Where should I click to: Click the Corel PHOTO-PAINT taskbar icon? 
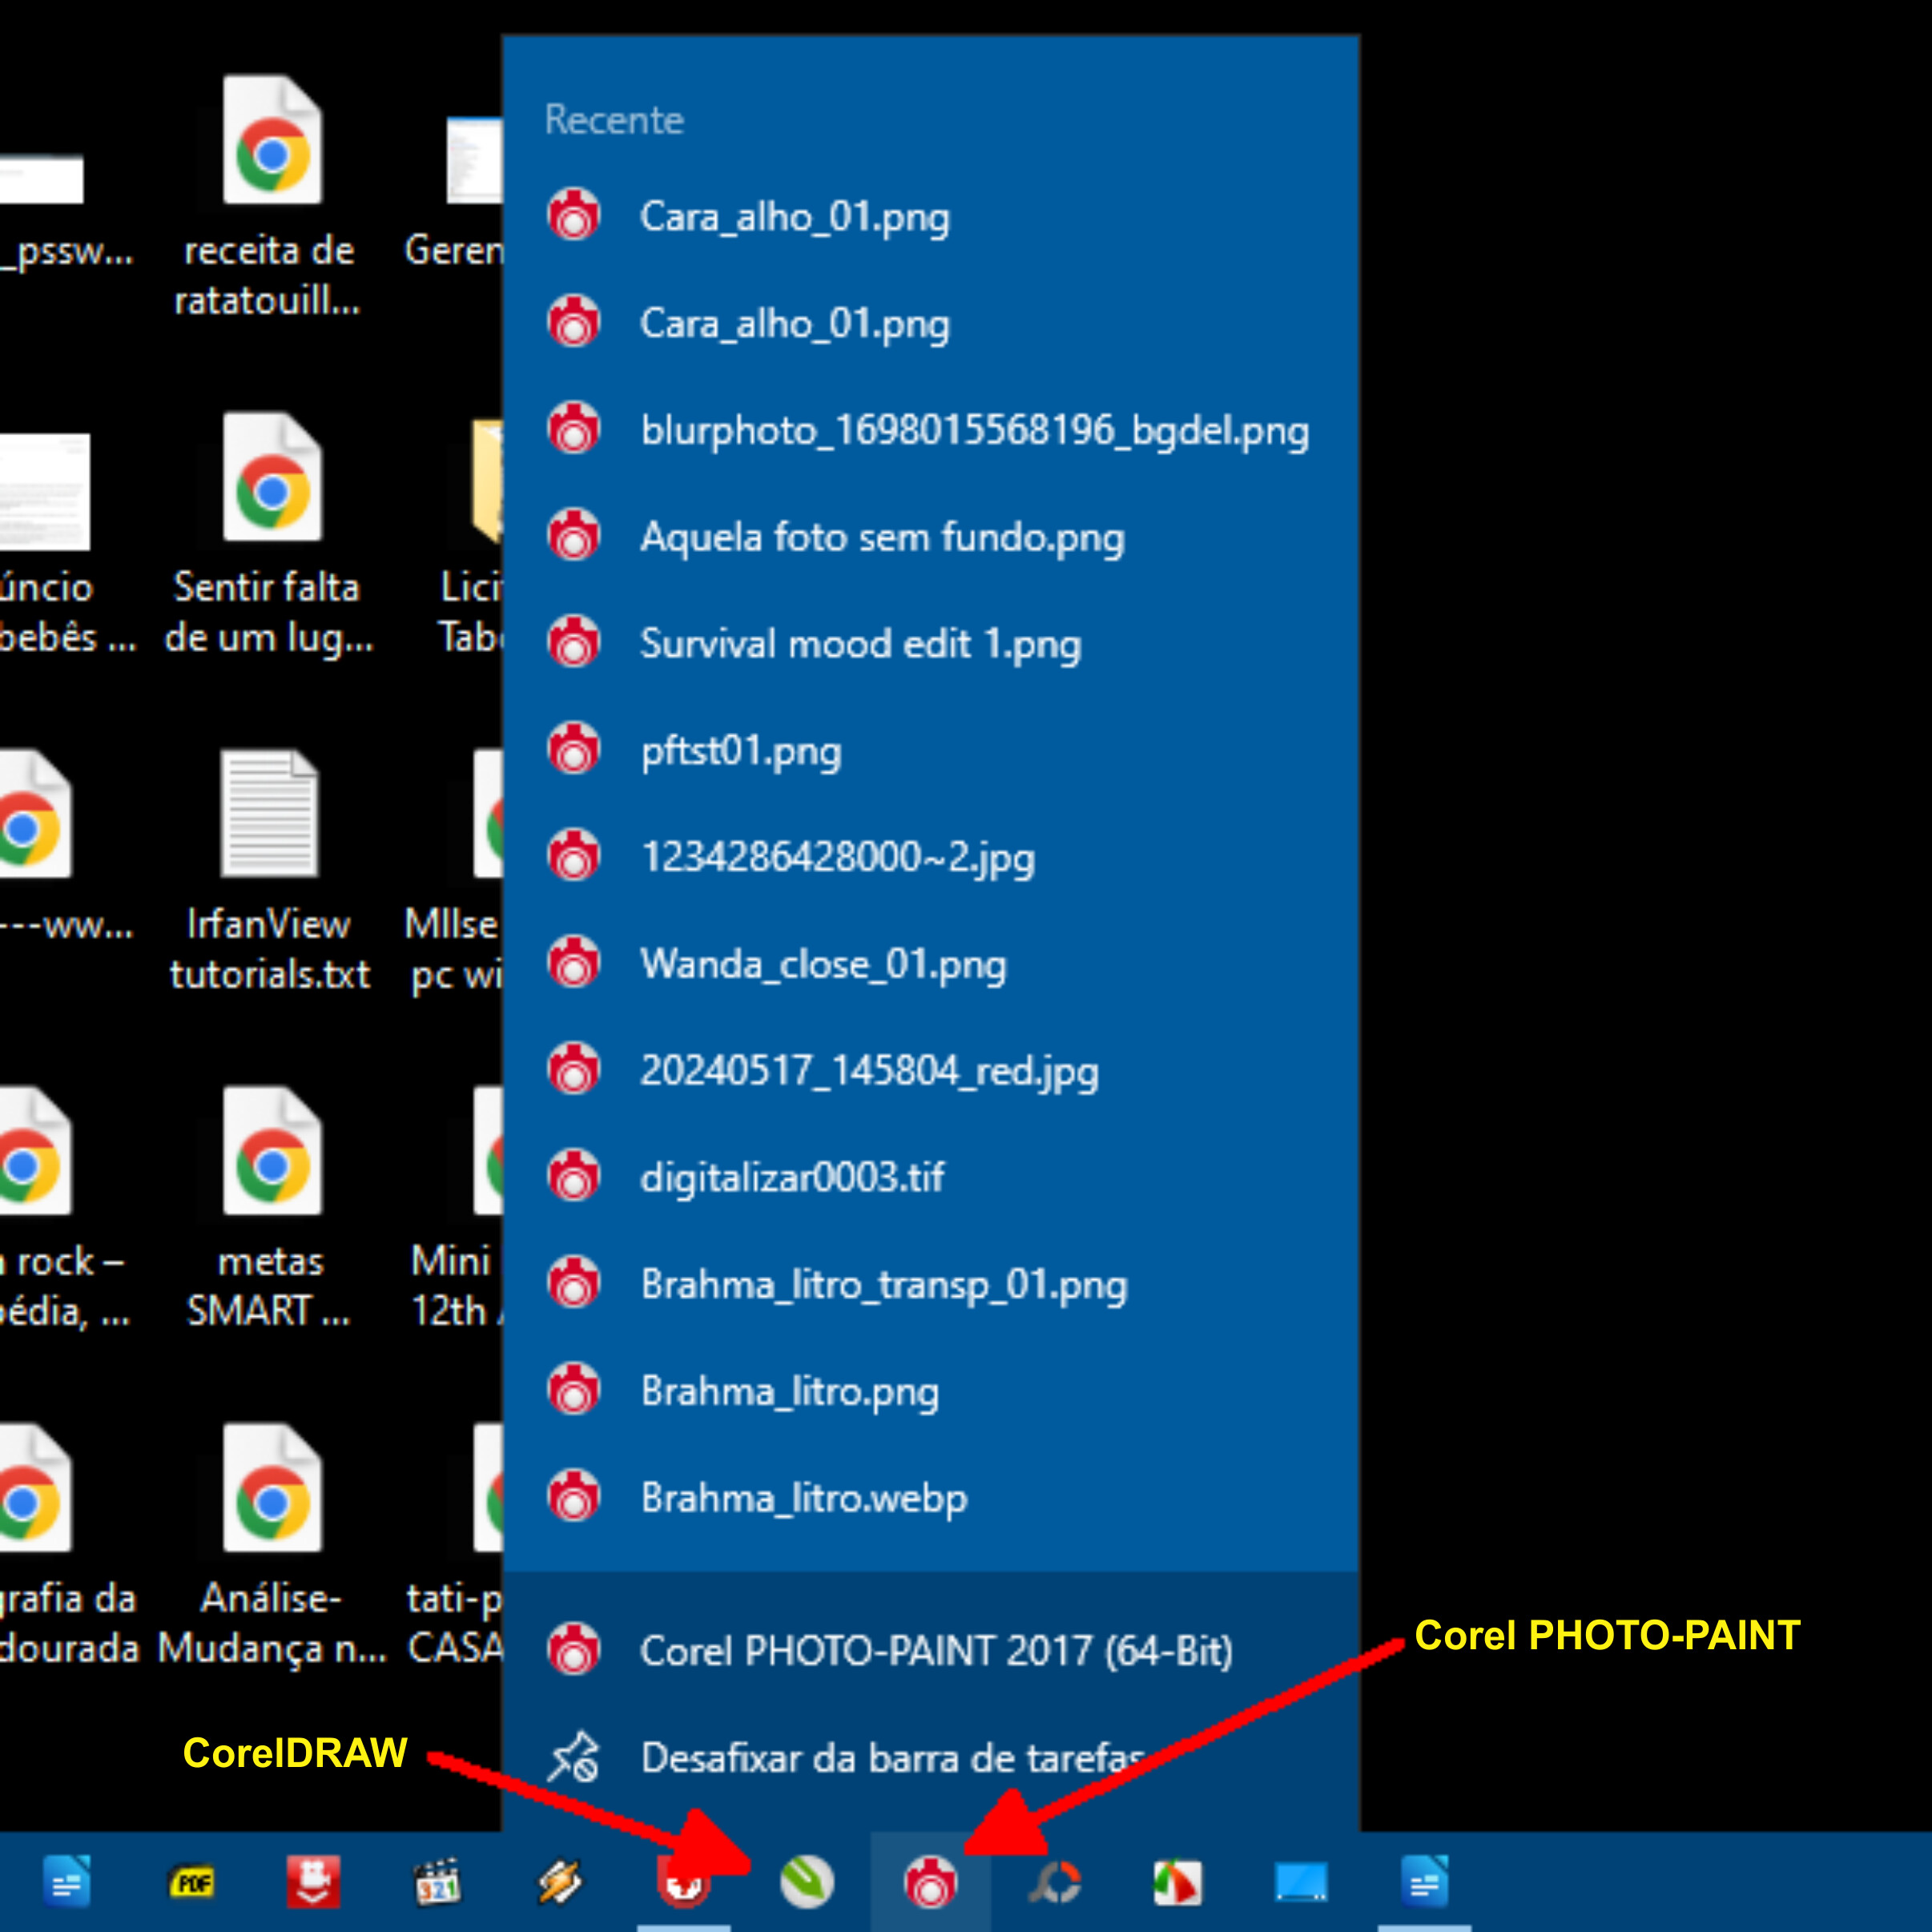point(930,1882)
